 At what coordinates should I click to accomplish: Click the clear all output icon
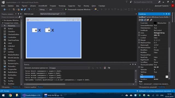[x=105, y=68]
